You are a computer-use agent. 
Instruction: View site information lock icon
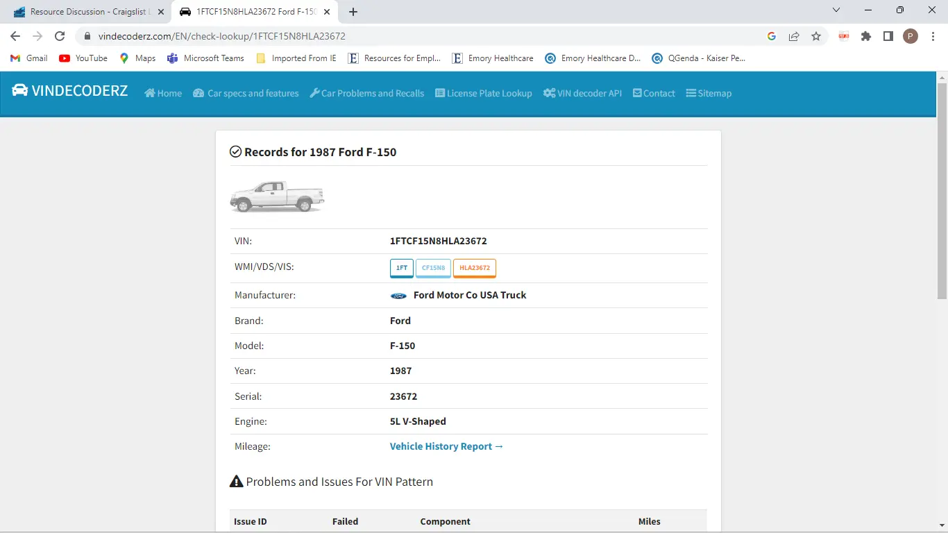[x=87, y=36]
